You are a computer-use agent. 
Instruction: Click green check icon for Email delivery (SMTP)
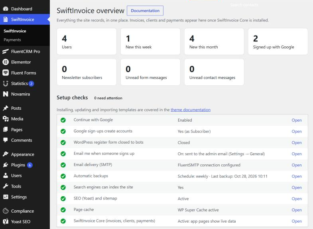tap(63, 165)
